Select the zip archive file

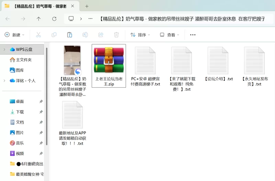(x=109, y=65)
